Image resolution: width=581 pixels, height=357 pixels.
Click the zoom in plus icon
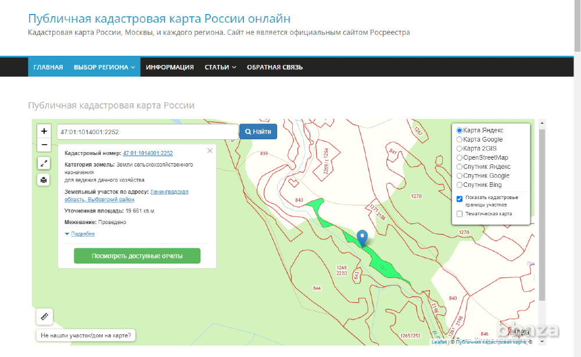(x=44, y=131)
